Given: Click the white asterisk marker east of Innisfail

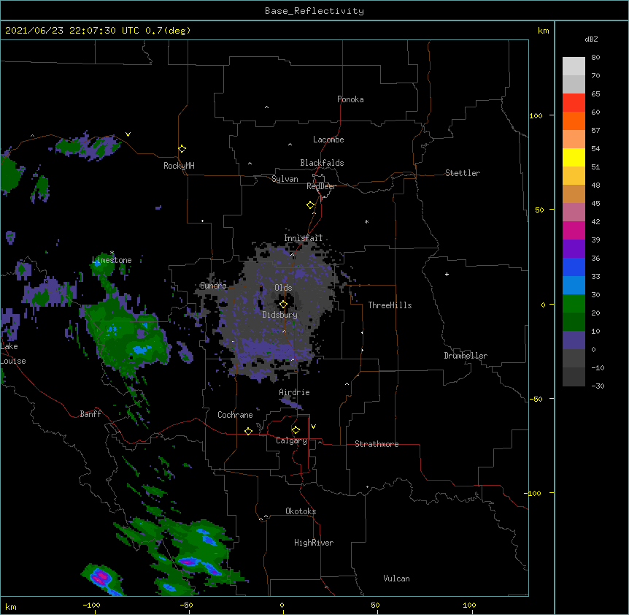Looking at the screenshot, I should pyautogui.click(x=366, y=221).
